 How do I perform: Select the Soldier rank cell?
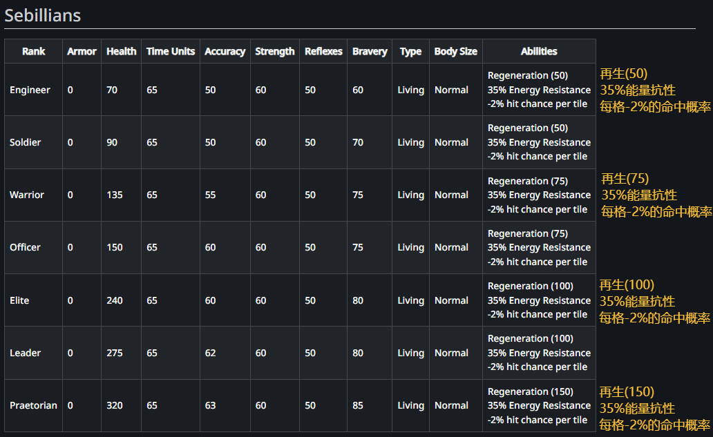pyautogui.click(x=26, y=142)
